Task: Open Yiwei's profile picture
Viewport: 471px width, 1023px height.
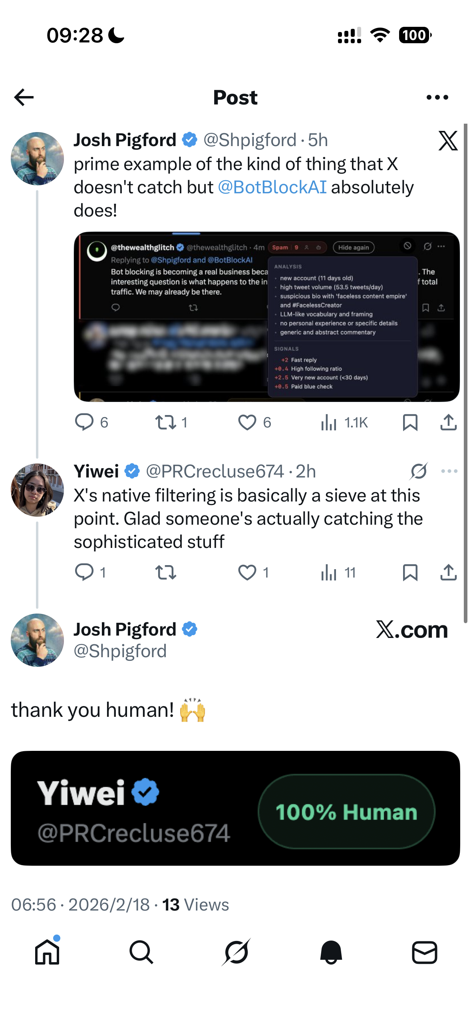Action: [x=37, y=490]
